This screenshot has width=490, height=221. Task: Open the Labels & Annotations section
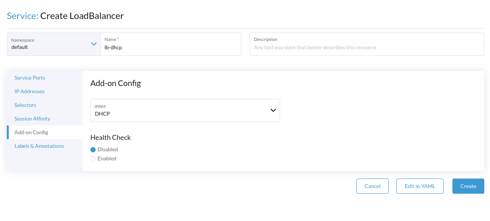(x=39, y=146)
